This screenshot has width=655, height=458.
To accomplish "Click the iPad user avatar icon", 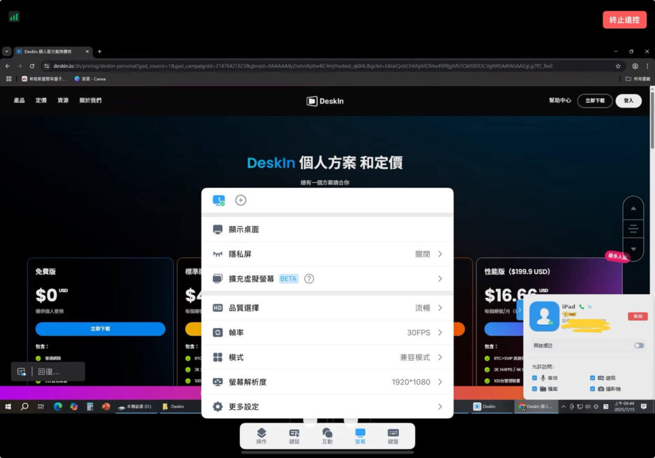I will tap(544, 316).
